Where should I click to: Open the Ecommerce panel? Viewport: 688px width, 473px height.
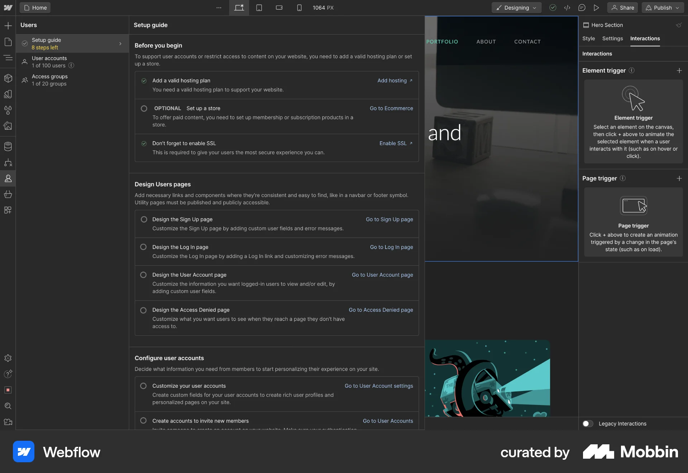[8, 194]
